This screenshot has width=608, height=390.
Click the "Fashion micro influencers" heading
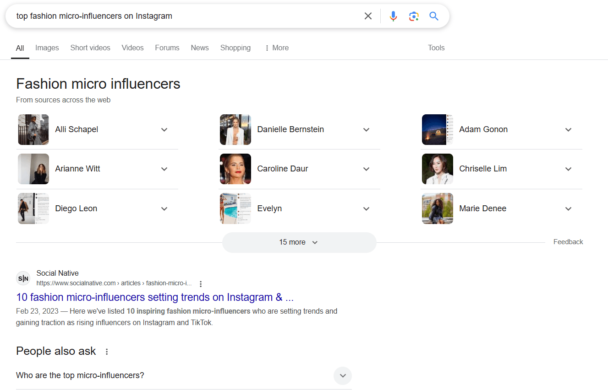[x=98, y=84]
